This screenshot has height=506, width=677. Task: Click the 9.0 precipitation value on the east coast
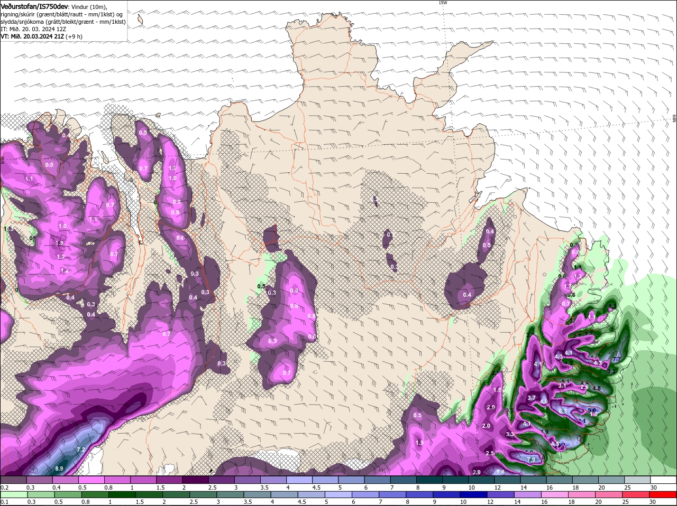click(x=592, y=410)
